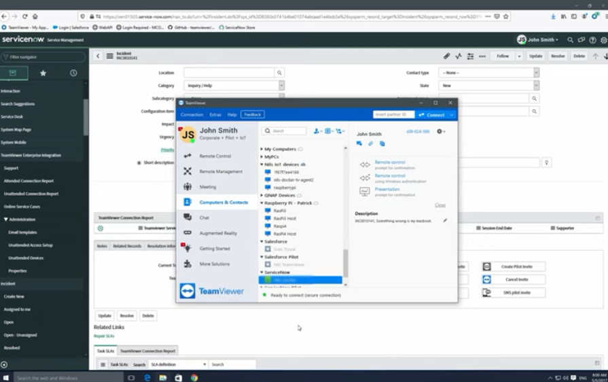Switch to the Related Records tab
The image size is (608, 382).
click(127, 246)
